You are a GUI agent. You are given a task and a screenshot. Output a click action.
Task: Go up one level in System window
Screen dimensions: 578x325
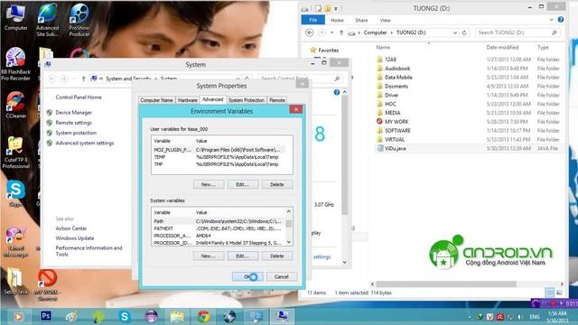pos(84,79)
